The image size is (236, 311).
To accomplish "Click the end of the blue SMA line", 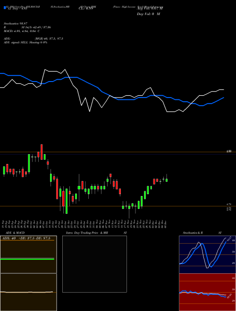I will (224, 98).
